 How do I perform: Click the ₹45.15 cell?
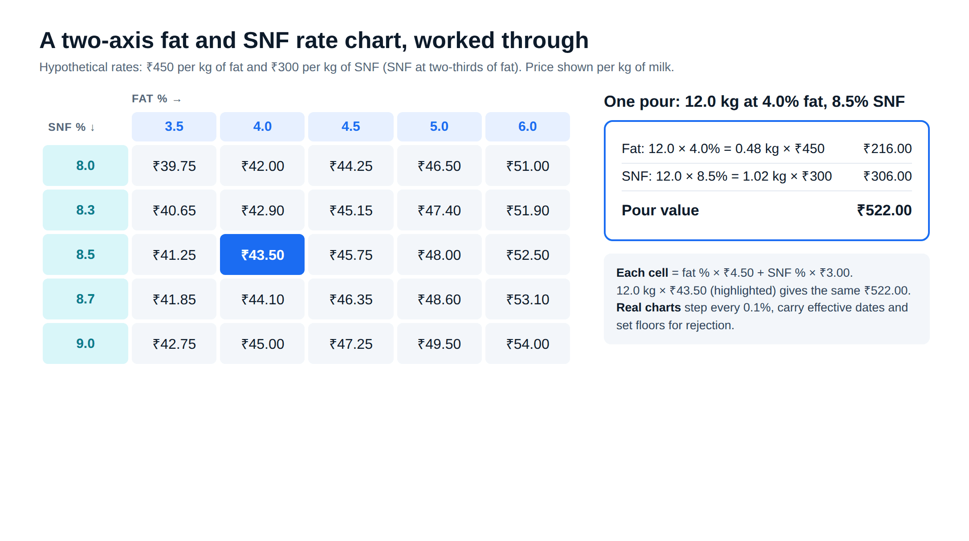tap(351, 210)
